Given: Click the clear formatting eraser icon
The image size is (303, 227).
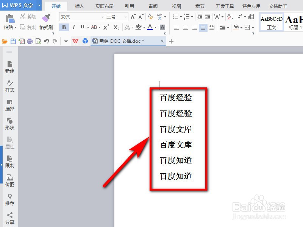Looking at the screenshot, I should click(x=150, y=17).
